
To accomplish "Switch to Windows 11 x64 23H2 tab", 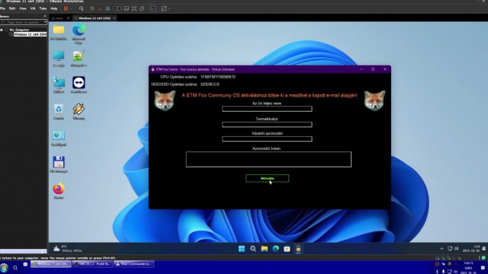I will 95,18.
